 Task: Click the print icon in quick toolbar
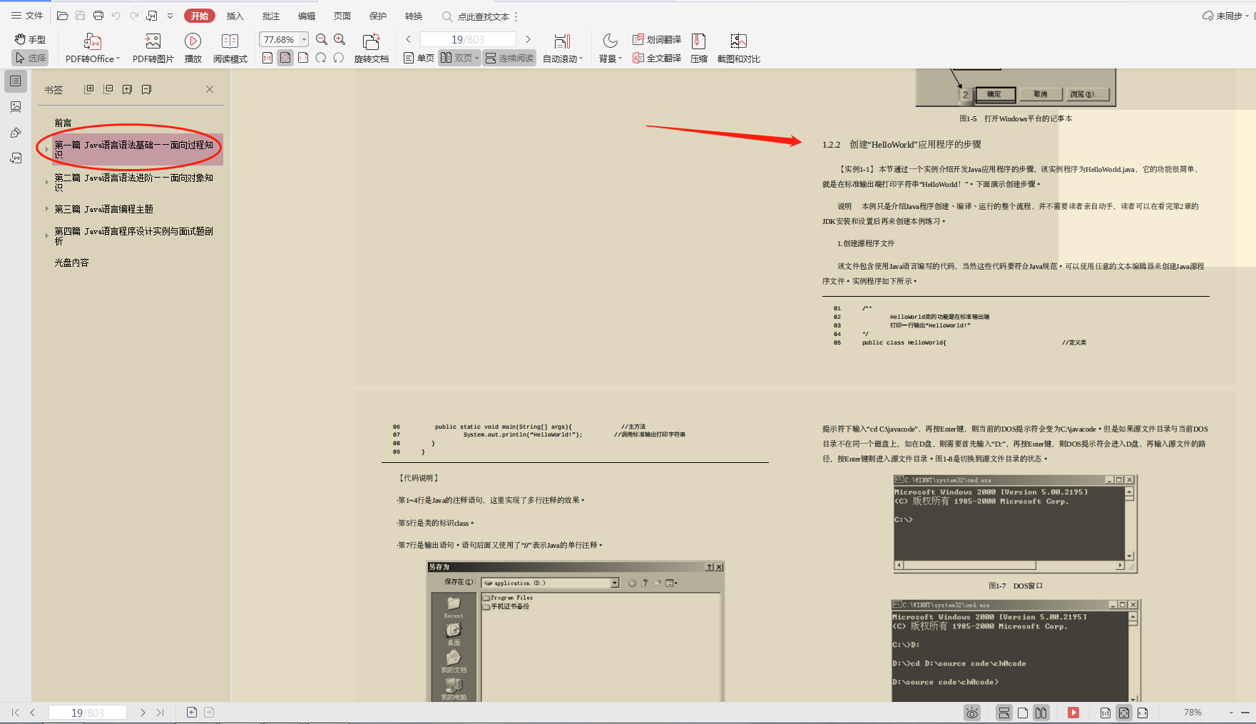(98, 16)
